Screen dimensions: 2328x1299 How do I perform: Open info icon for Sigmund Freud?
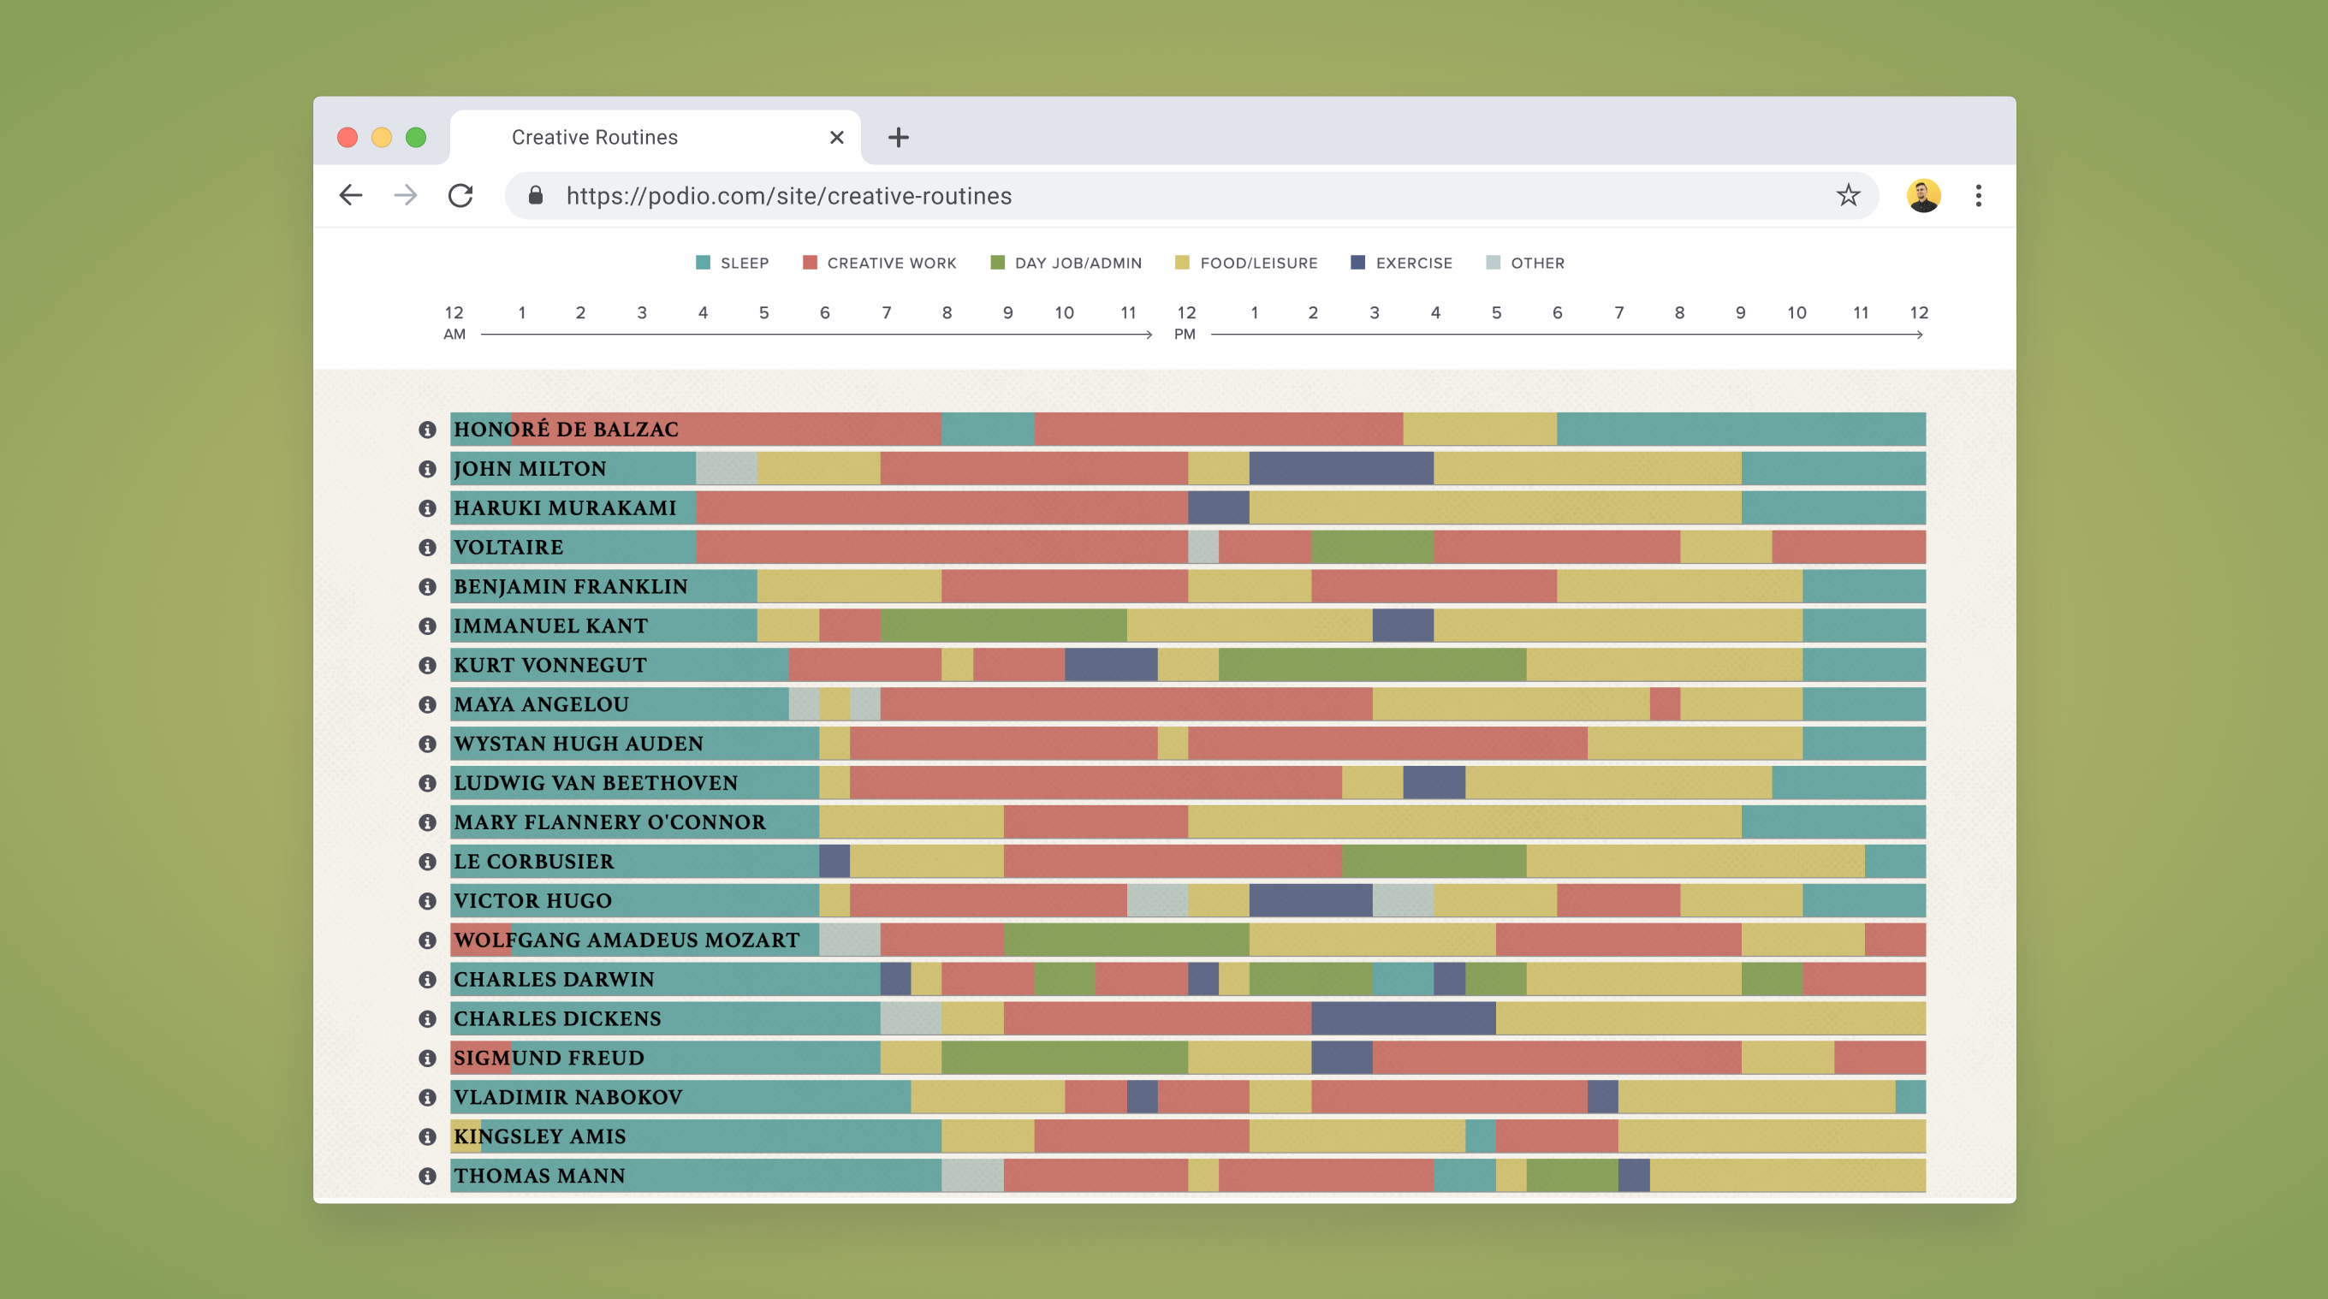click(427, 1059)
